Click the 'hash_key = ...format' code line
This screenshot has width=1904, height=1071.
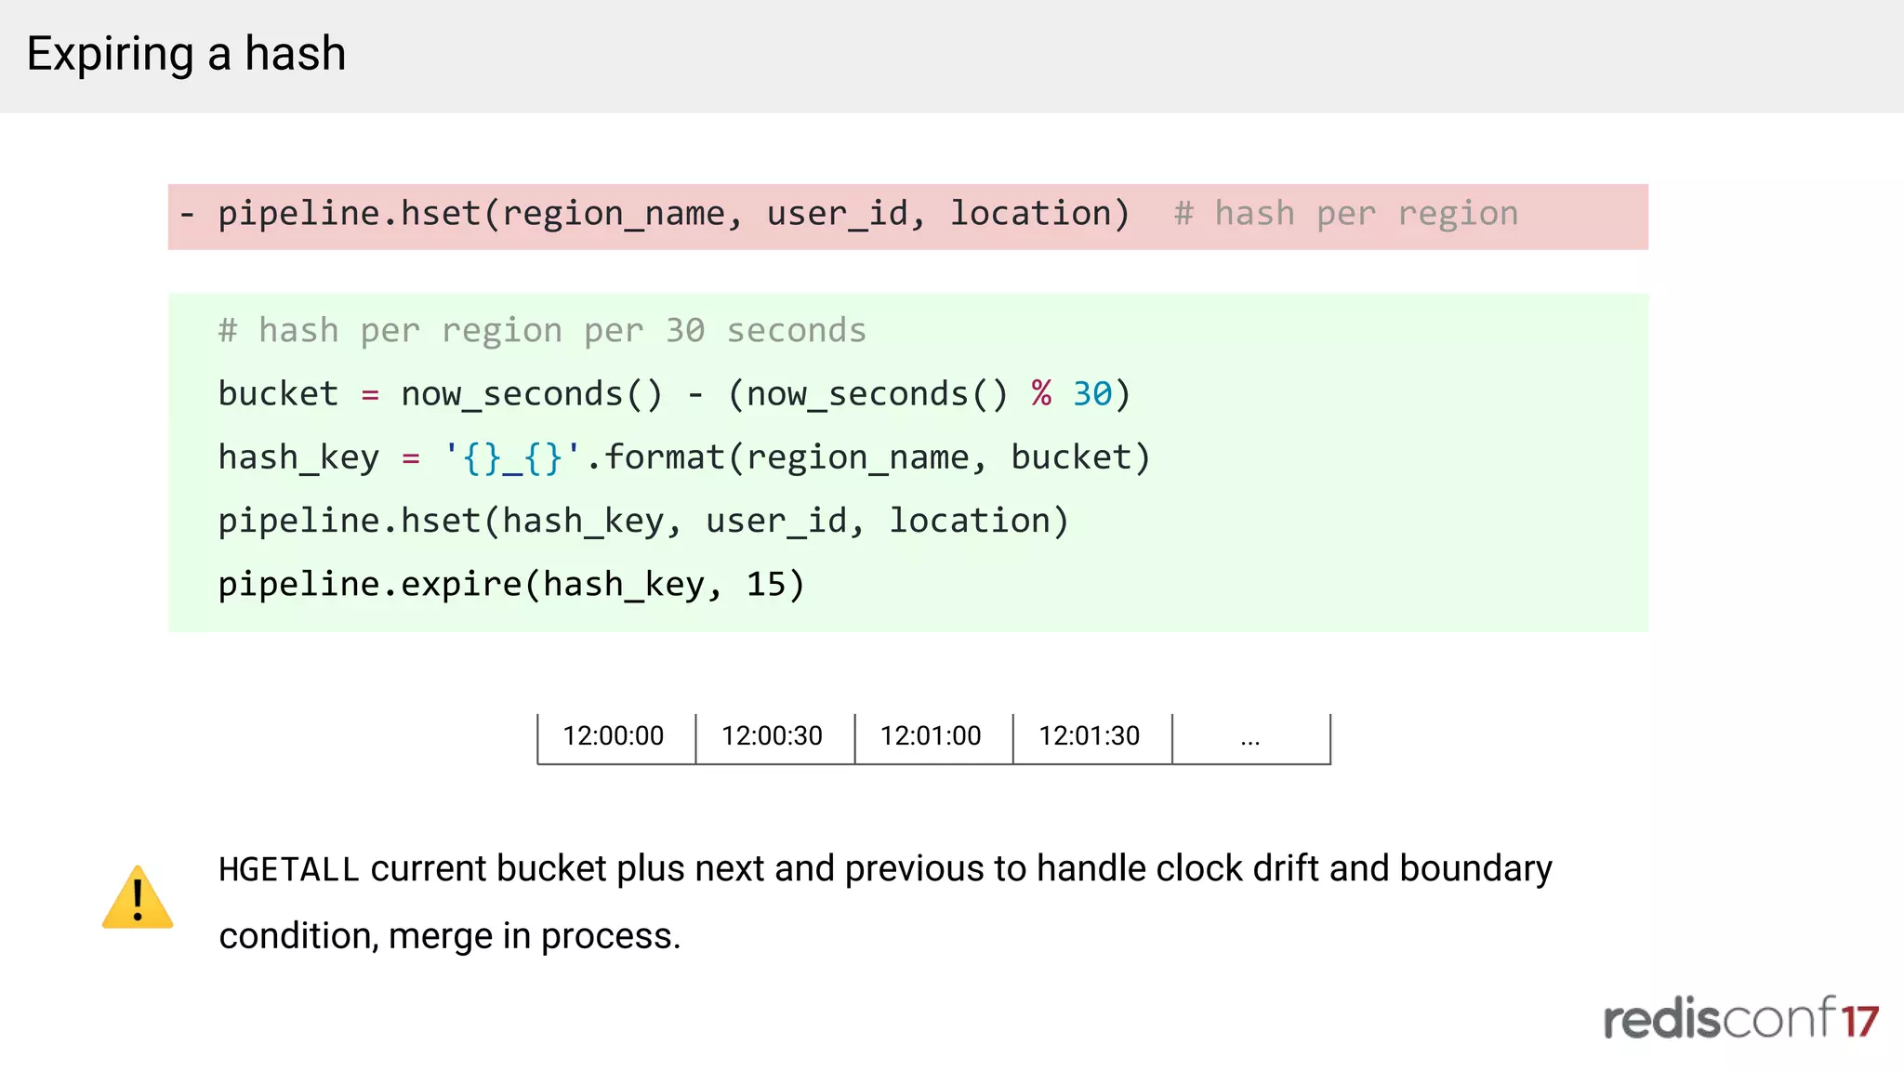(x=684, y=457)
